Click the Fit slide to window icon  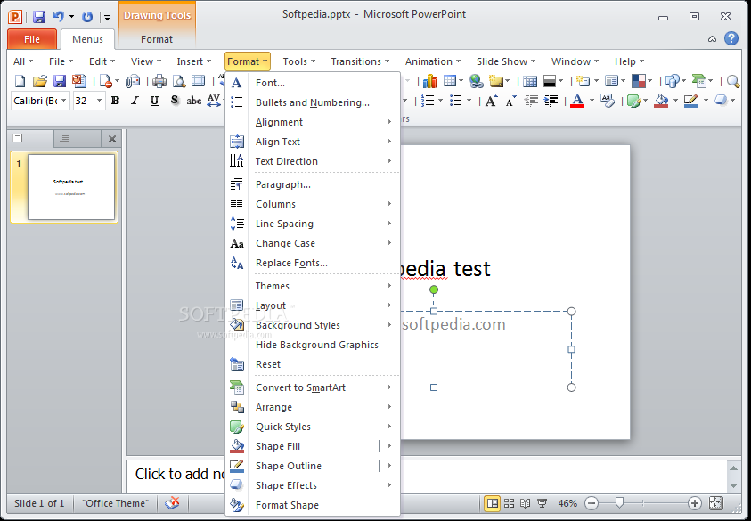coord(715,503)
